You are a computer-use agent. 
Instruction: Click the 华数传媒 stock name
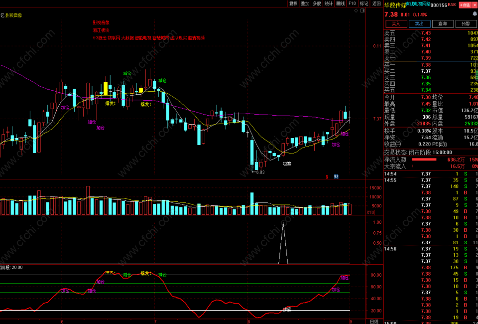click(395, 5)
